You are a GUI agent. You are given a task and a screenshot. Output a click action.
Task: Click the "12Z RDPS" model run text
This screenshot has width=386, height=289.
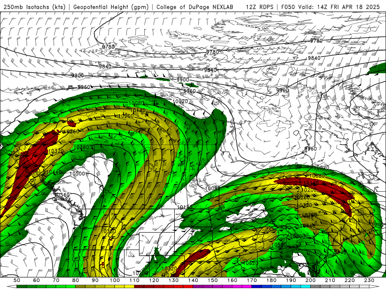(x=260, y=7)
